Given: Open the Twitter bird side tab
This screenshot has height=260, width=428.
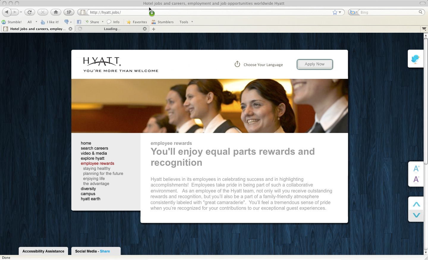Looking at the screenshot, I should (416, 59).
